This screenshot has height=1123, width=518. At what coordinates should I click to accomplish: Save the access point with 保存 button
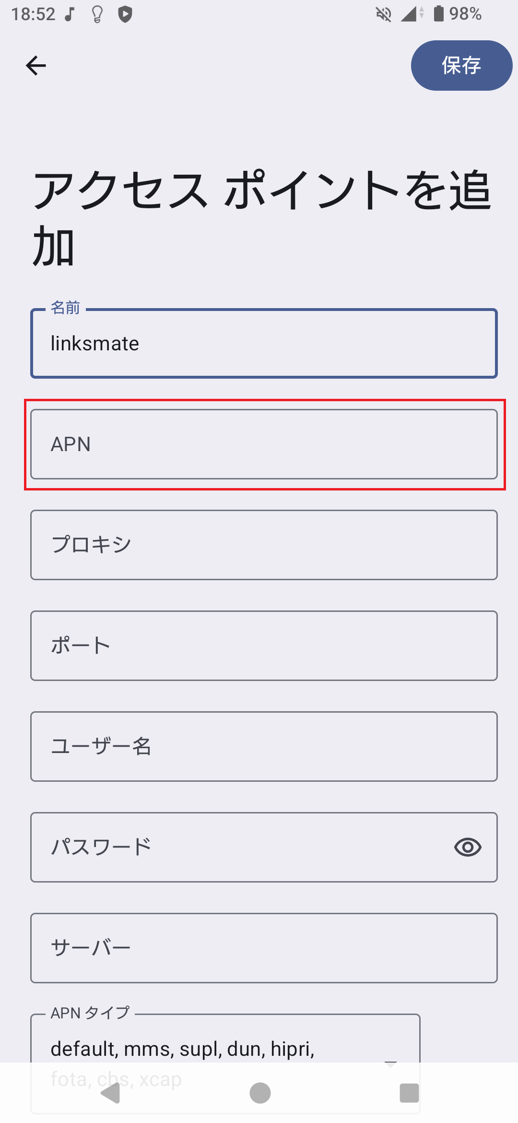coord(460,65)
